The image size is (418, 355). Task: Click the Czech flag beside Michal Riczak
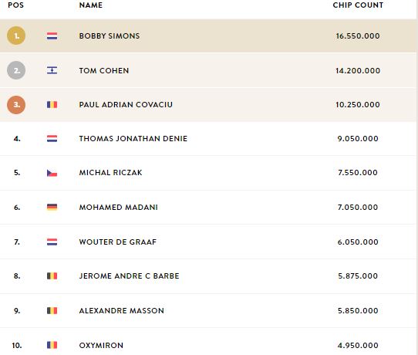tap(52, 173)
